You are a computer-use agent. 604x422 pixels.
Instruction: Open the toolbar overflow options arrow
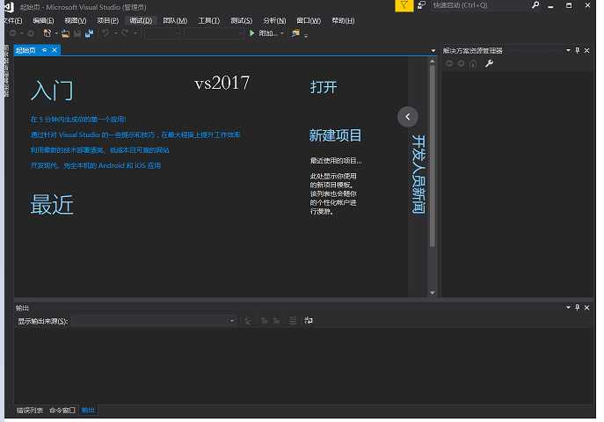tap(306, 35)
